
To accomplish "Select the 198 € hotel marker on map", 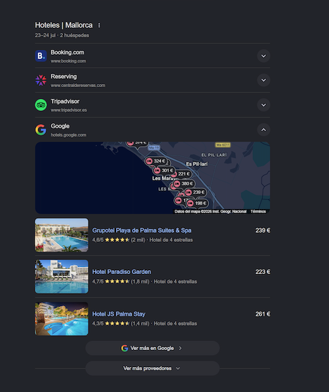I will 197,203.
